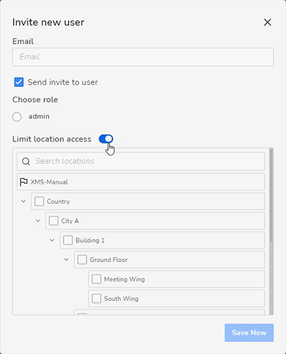Check the City A checkbox
The width and height of the screenshot is (286, 354).
click(54, 220)
